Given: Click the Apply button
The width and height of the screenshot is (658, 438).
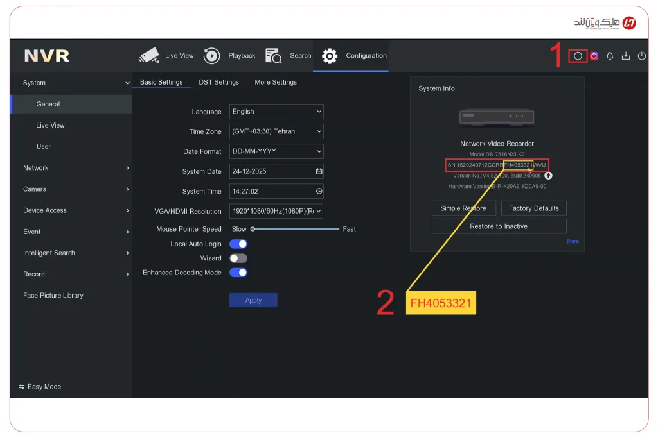Looking at the screenshot, I should point(253,300).
